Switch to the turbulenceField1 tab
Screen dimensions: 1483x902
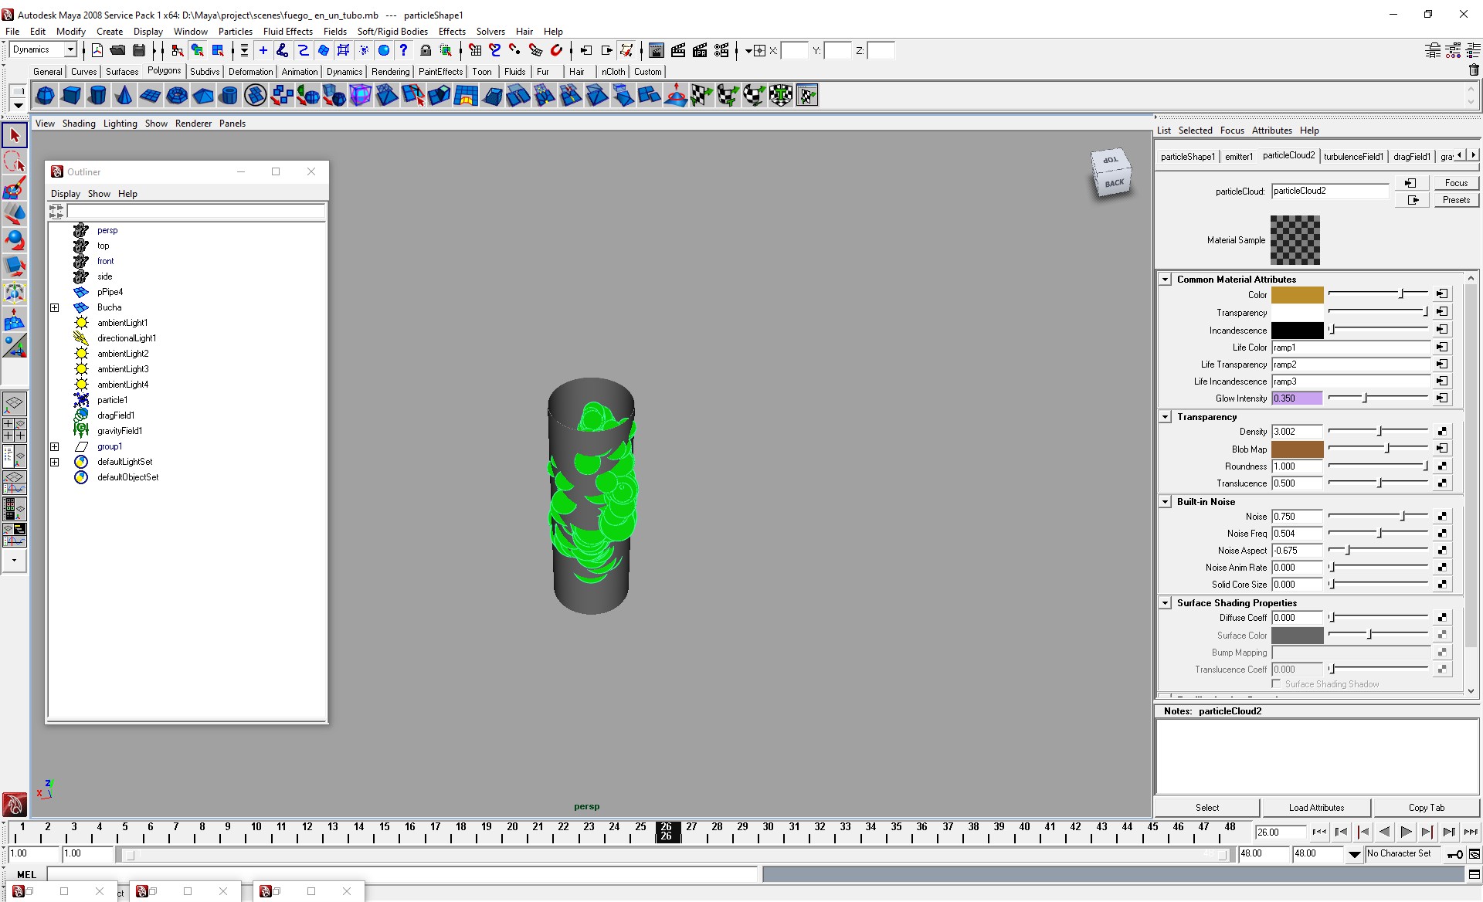pos(1353,156)
